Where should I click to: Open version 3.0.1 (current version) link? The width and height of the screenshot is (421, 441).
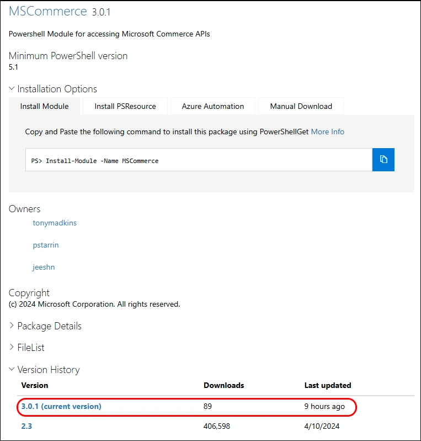[61, 406]
